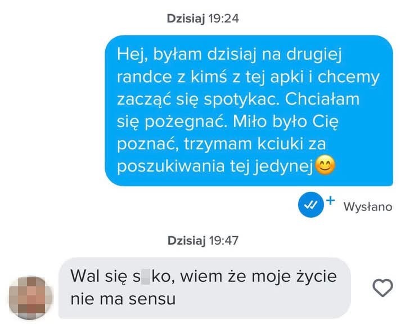405x333 pixels.
Task: Click the text 'trzymam kciuki za'
Action: tap(255, 144)
